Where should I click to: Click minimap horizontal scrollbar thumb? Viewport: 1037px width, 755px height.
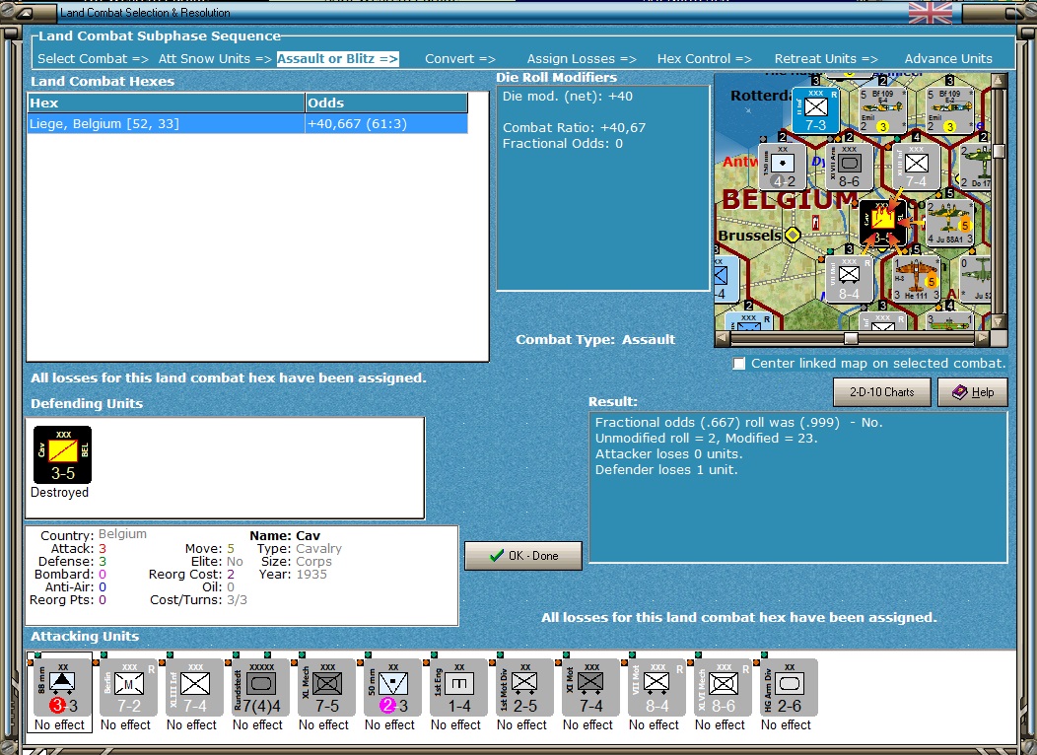click(851, 338)
